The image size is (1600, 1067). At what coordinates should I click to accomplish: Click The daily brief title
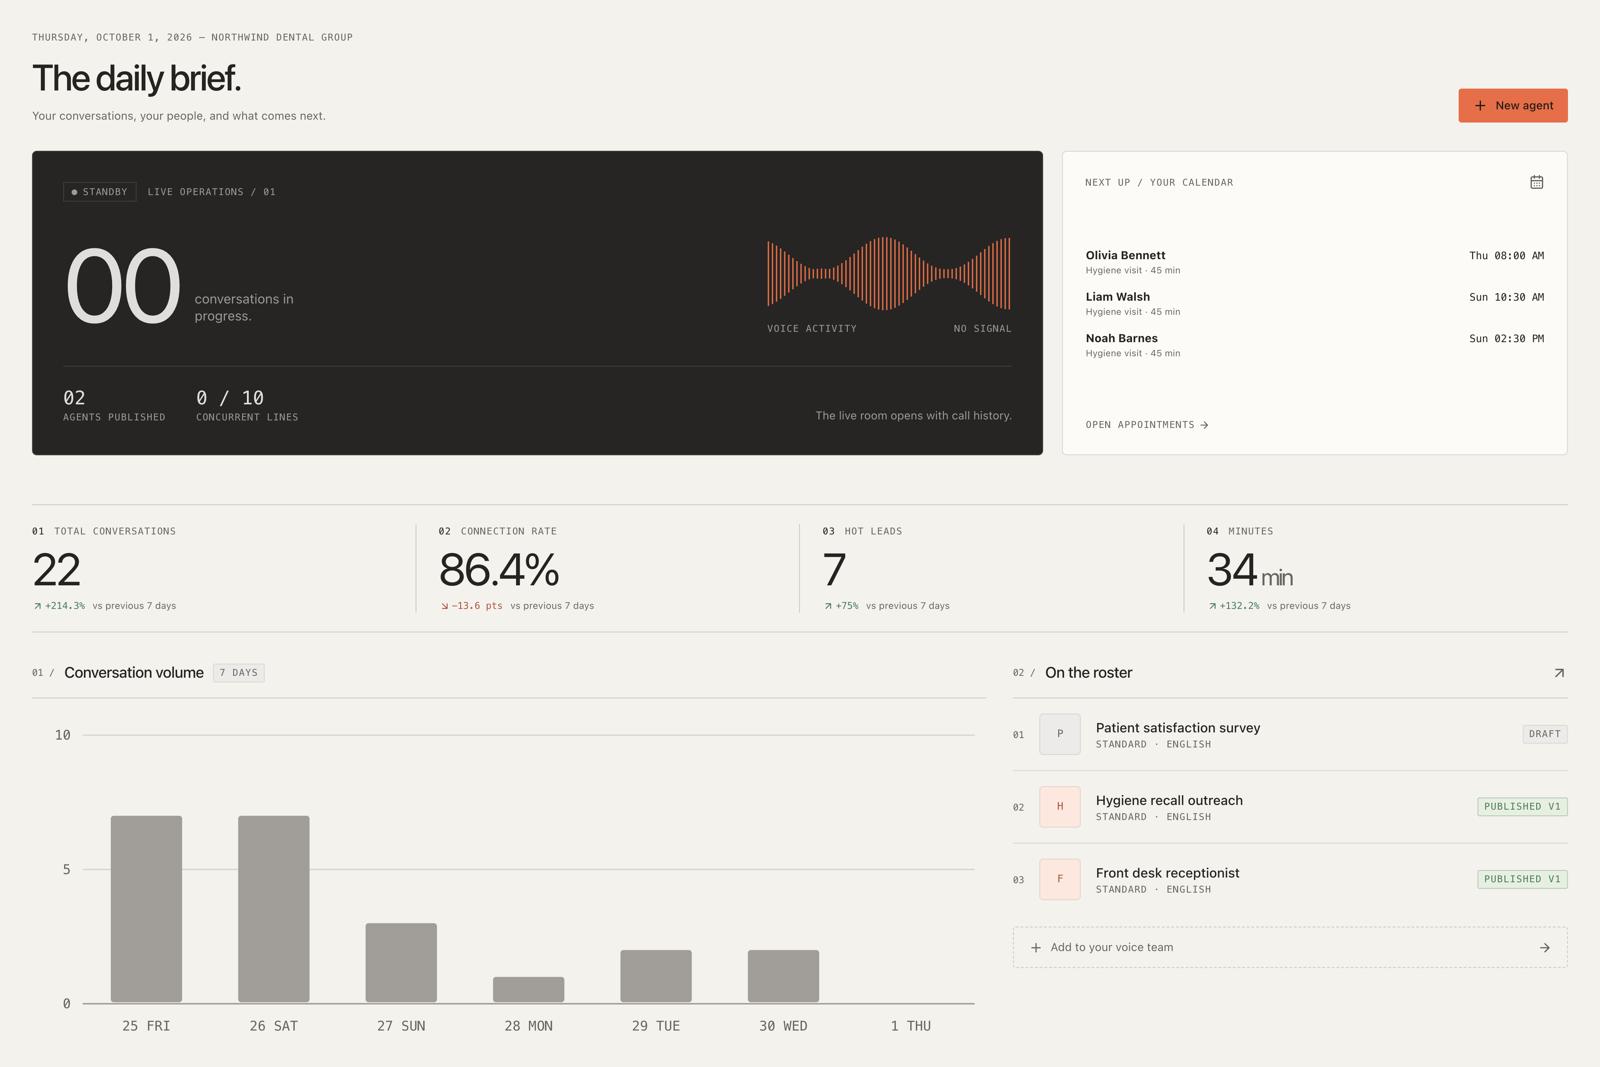pos(137,78)
